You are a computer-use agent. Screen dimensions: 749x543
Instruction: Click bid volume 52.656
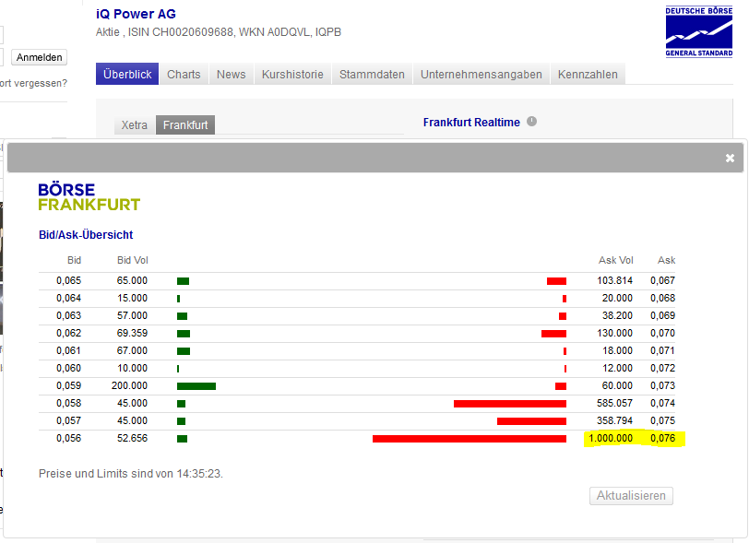(x=132, y=438)
